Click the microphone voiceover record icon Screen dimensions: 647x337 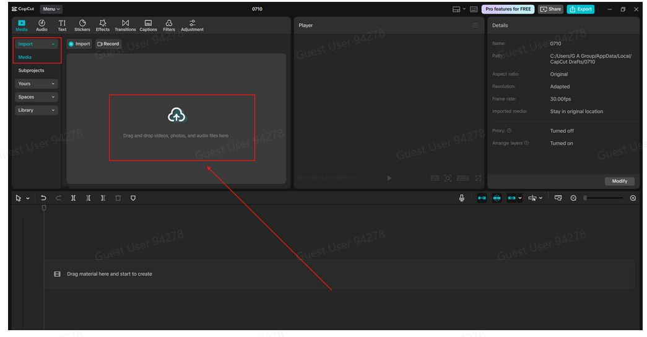point(462,198)
